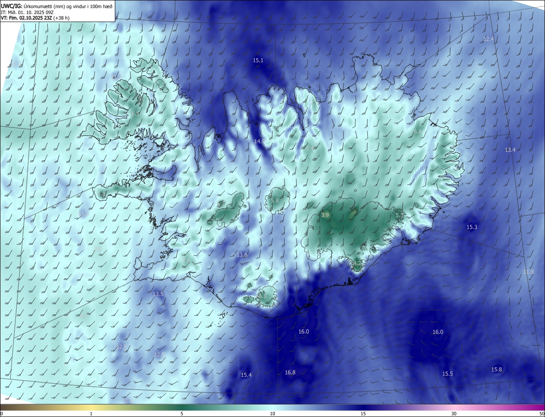The height and width of the screenshot is (417, 545).
Task: Click the 15.8 value label
Action: [496, 370]
